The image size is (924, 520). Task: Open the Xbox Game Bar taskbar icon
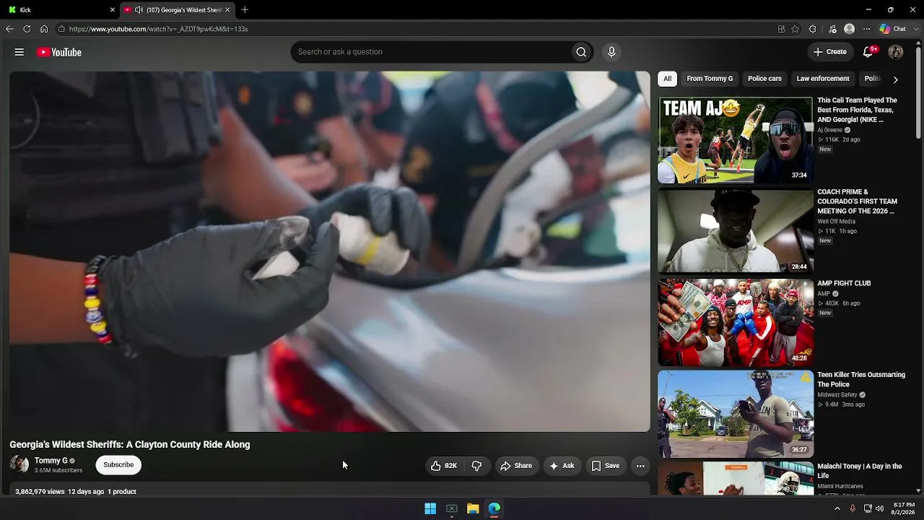point(452,508)
